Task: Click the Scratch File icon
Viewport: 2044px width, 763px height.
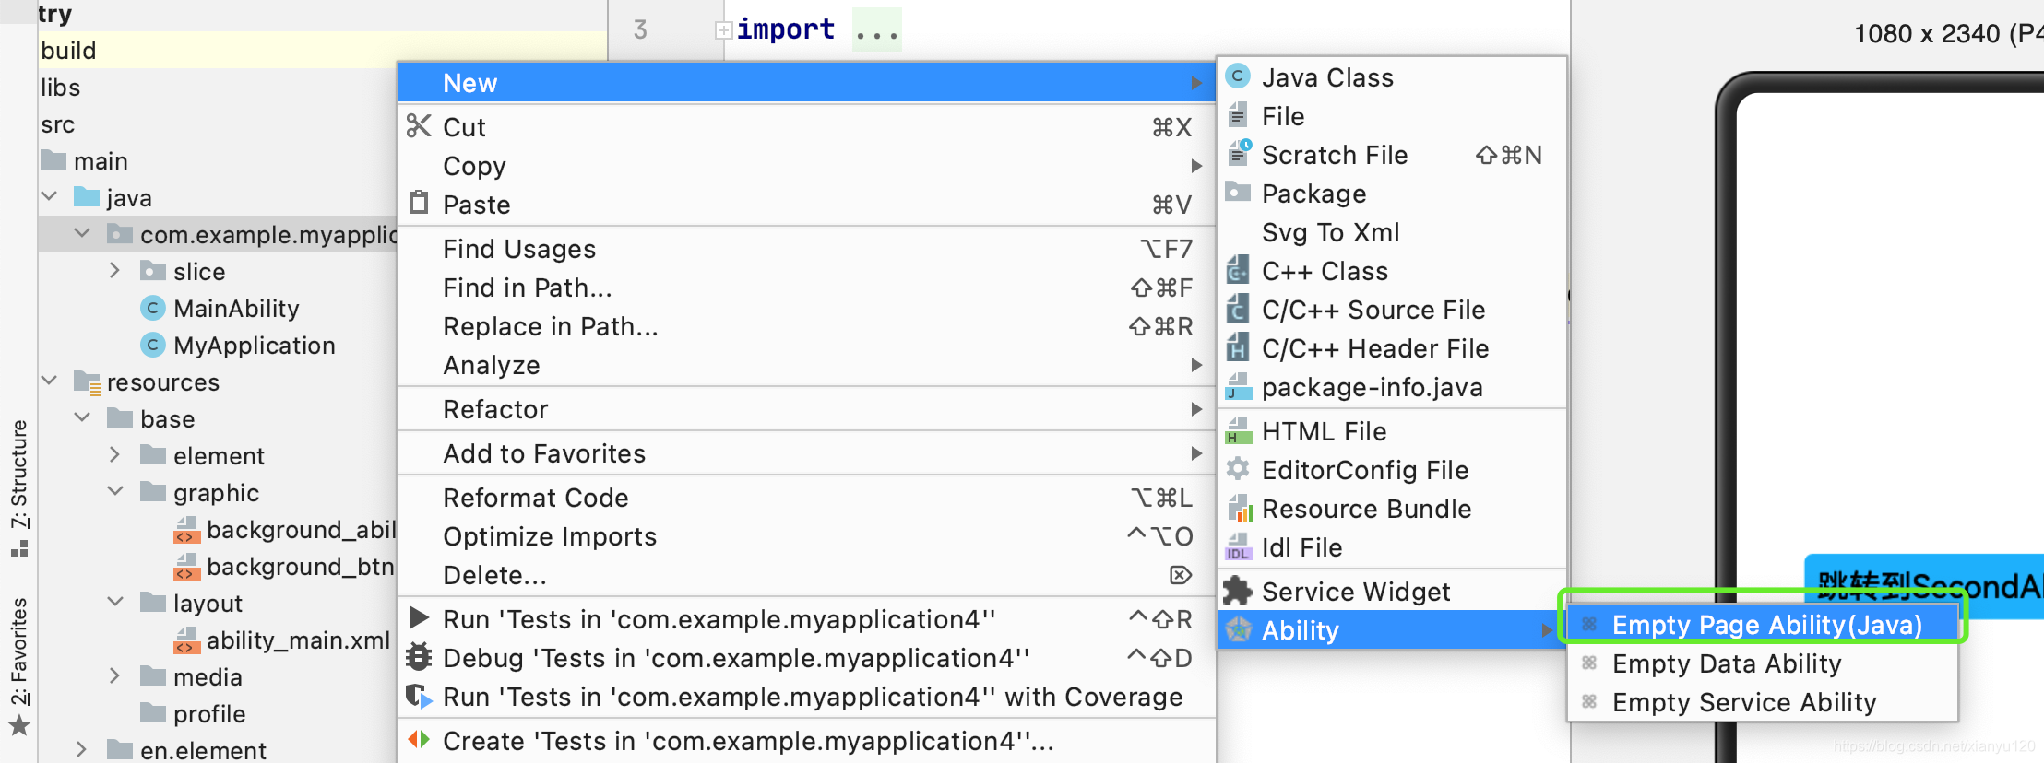Action: pyautogui.click(x=1238, y=154)
